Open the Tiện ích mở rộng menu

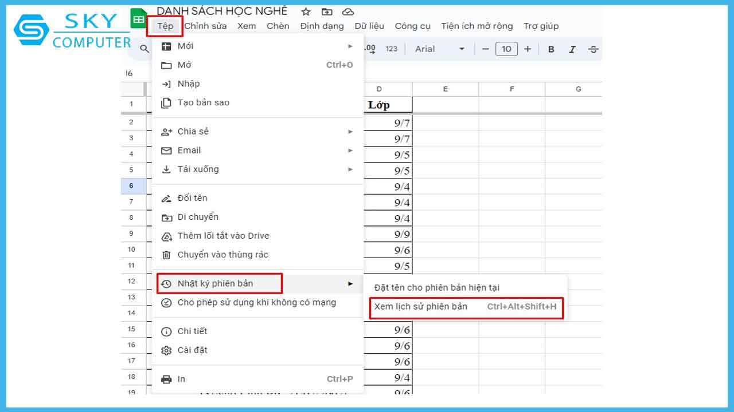[x=477, y=26]
